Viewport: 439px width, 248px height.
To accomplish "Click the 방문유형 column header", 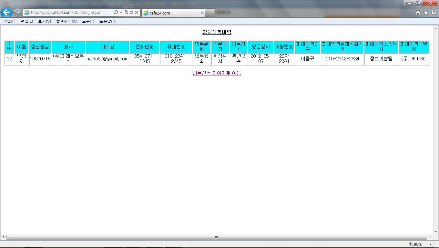I will (x=202, y=47).
